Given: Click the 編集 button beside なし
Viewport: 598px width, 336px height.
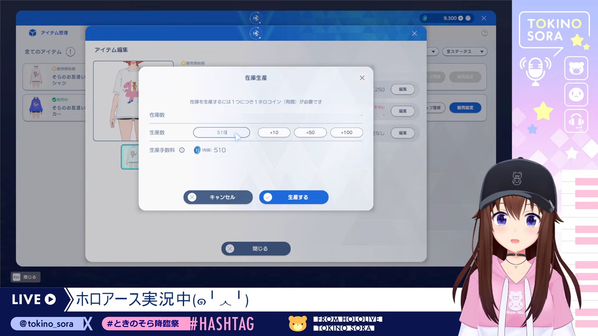Looking at the screenshot, I should [x=403, y=133].
